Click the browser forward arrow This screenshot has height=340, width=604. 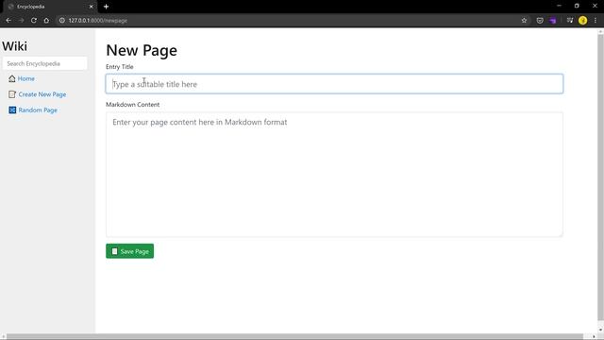[x=21, y=21]
